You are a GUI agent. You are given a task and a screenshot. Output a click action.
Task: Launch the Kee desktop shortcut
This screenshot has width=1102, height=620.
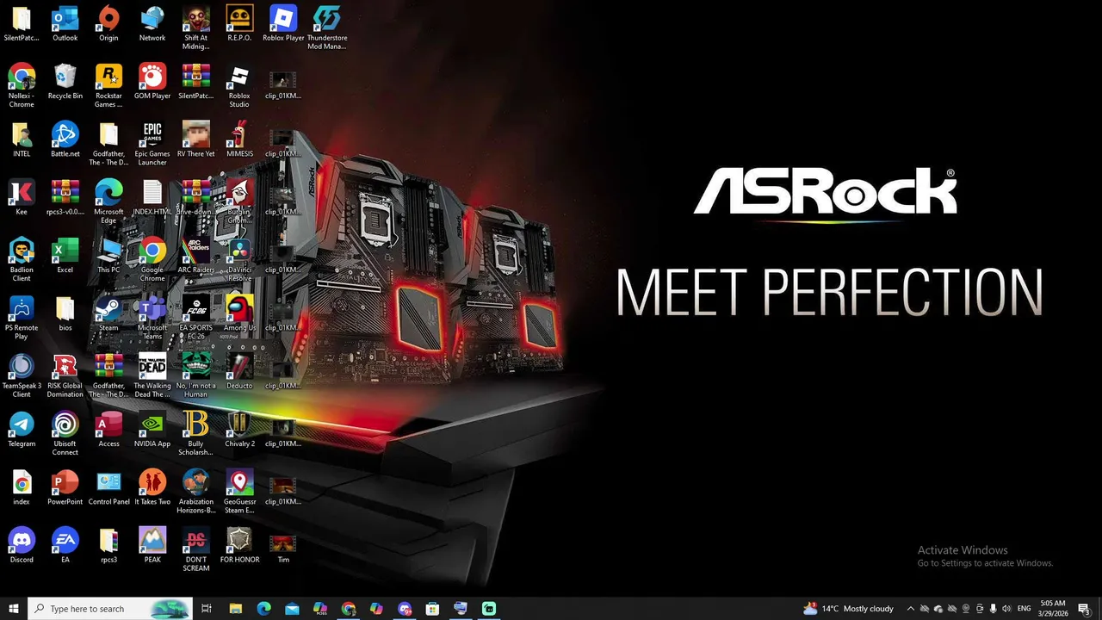pos(22,197)
